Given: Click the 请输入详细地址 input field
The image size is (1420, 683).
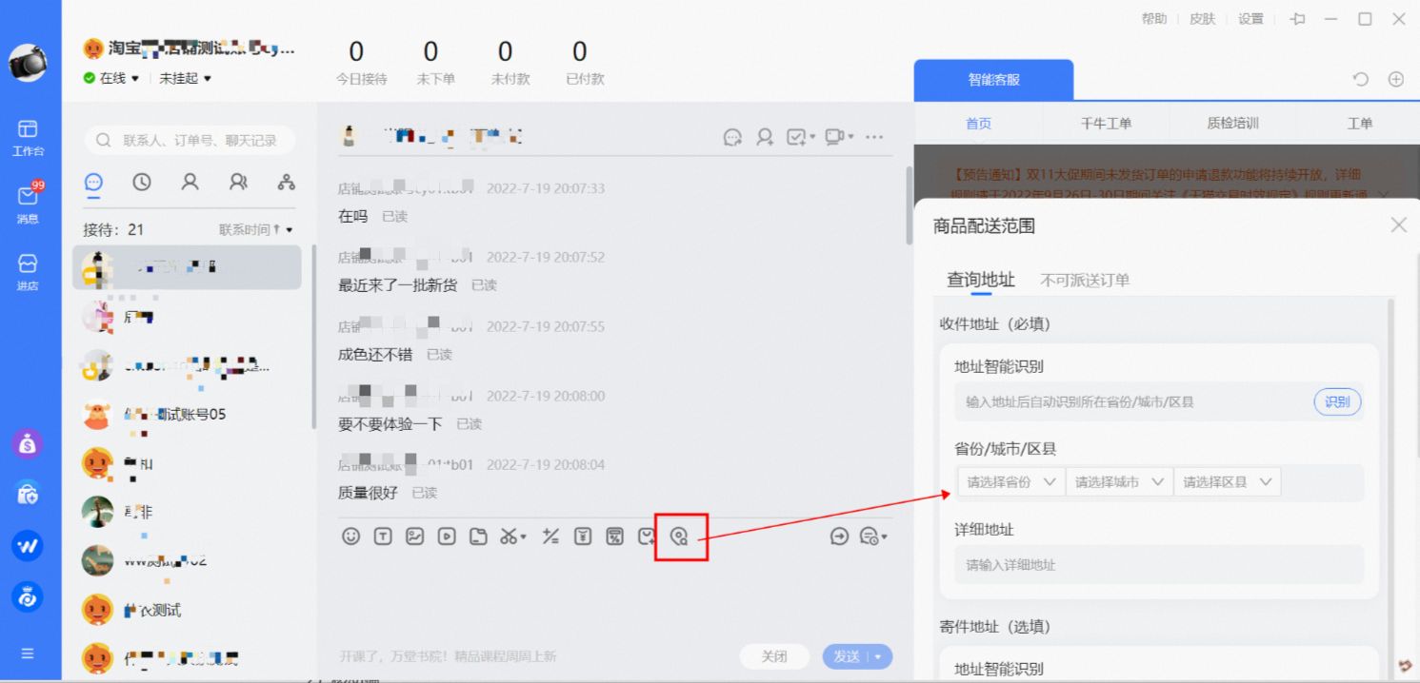Looking at the screenshot, I should click(x=1159, y=564).
